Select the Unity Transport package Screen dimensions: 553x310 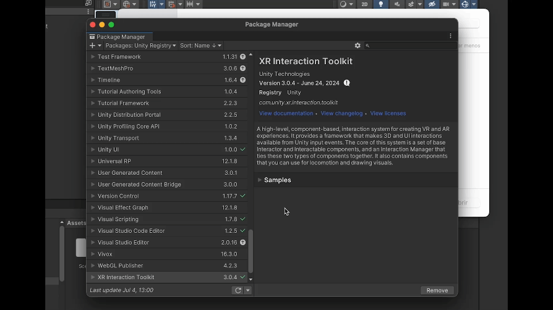167,138
